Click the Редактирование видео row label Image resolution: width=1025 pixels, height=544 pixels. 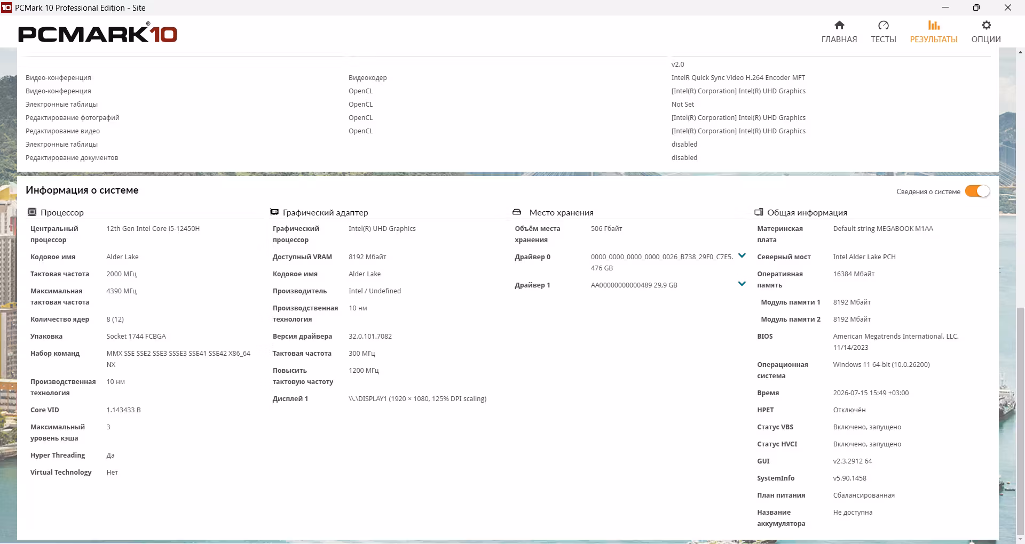point(63,131)
